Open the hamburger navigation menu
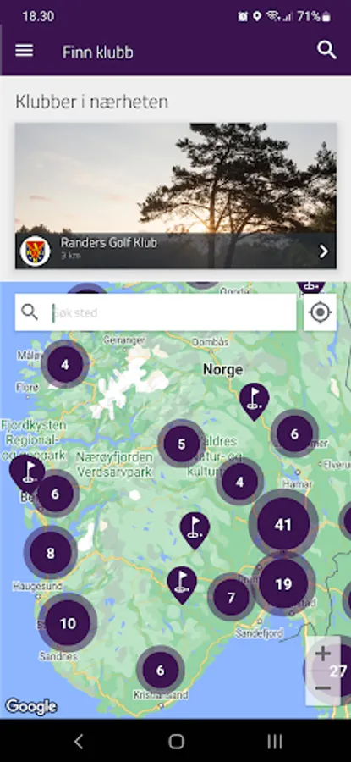The width and height of the screenshot is (351, 762). point(25,51)
